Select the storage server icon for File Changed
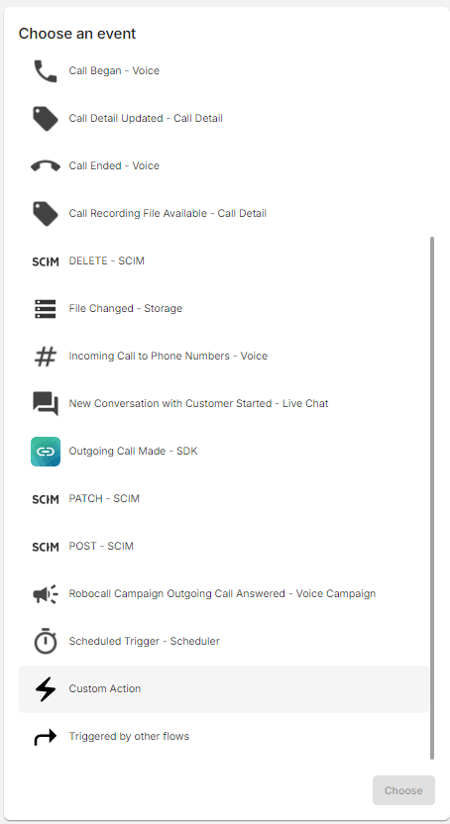The image size is (450, 824). [x=46, y=308]
